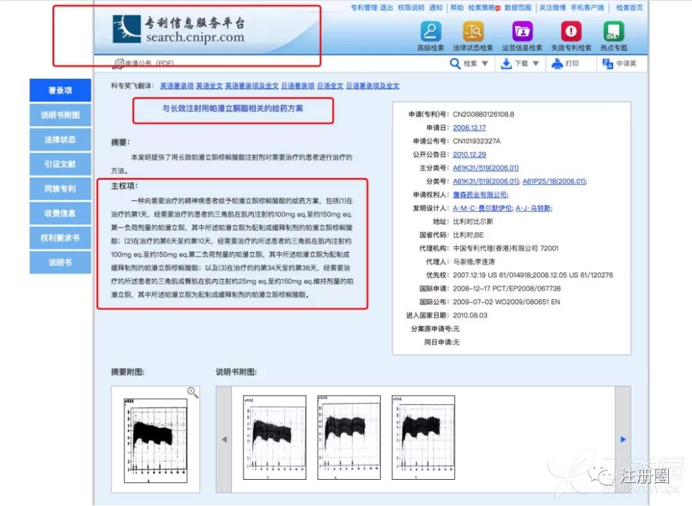Open the green 热点专题 icon
Screen dimensions: 692x506
pyautogui.click(x=613, y=31)
